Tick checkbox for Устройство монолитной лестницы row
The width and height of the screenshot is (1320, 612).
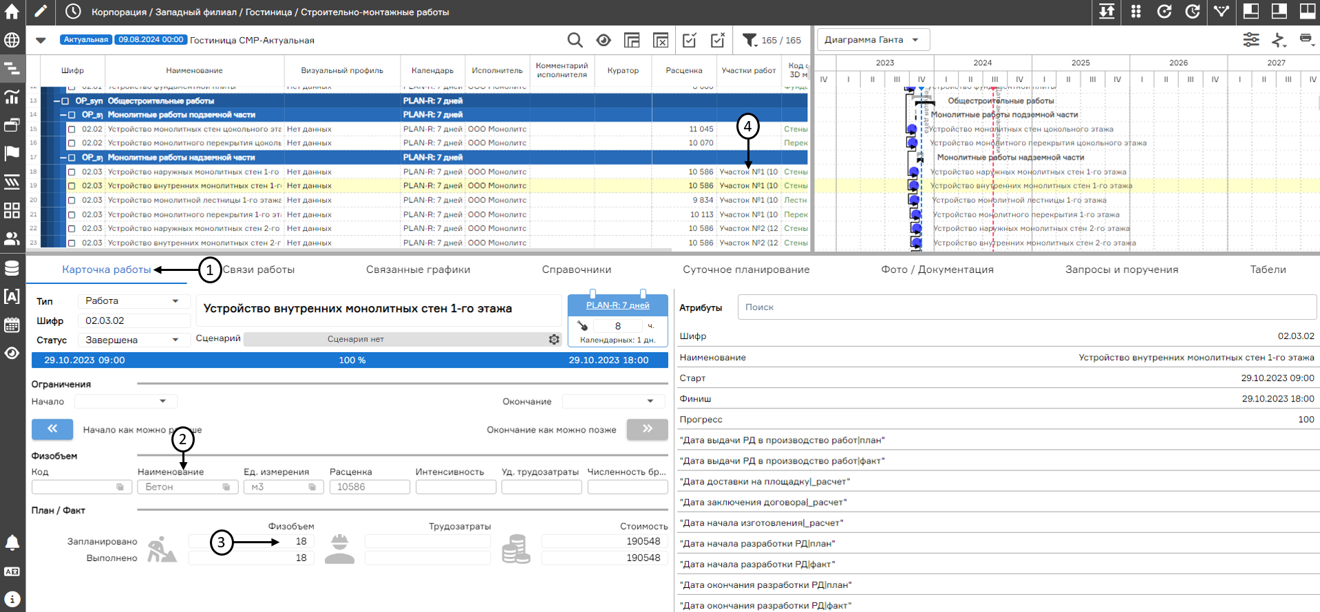point(72,200)
